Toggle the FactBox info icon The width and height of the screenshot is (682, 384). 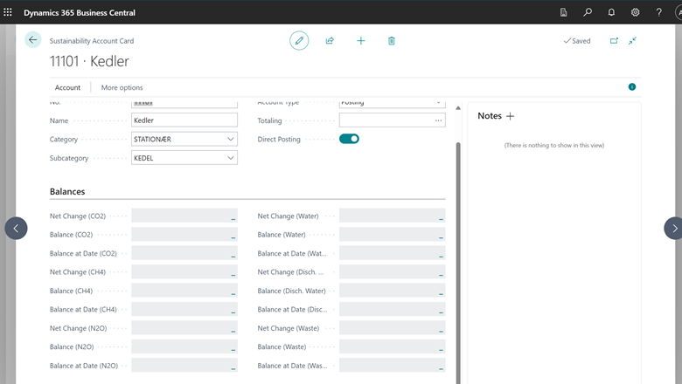point(632,86)
